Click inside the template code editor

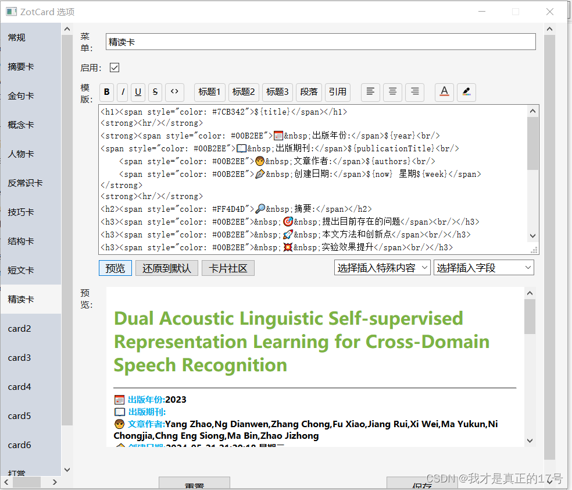[x=313, y=179]
